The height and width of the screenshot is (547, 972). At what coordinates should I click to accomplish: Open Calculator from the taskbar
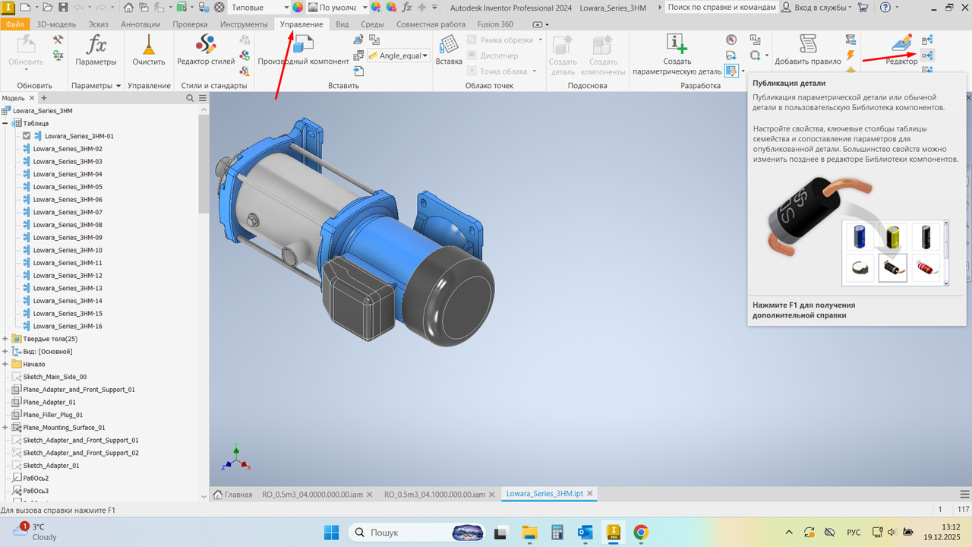[557, 532]
